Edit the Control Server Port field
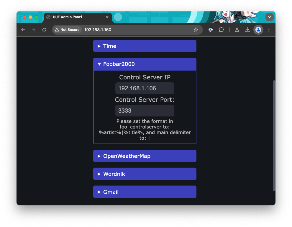Image resolution: width=292 pixels, height=227 pixels. [145, 111]
